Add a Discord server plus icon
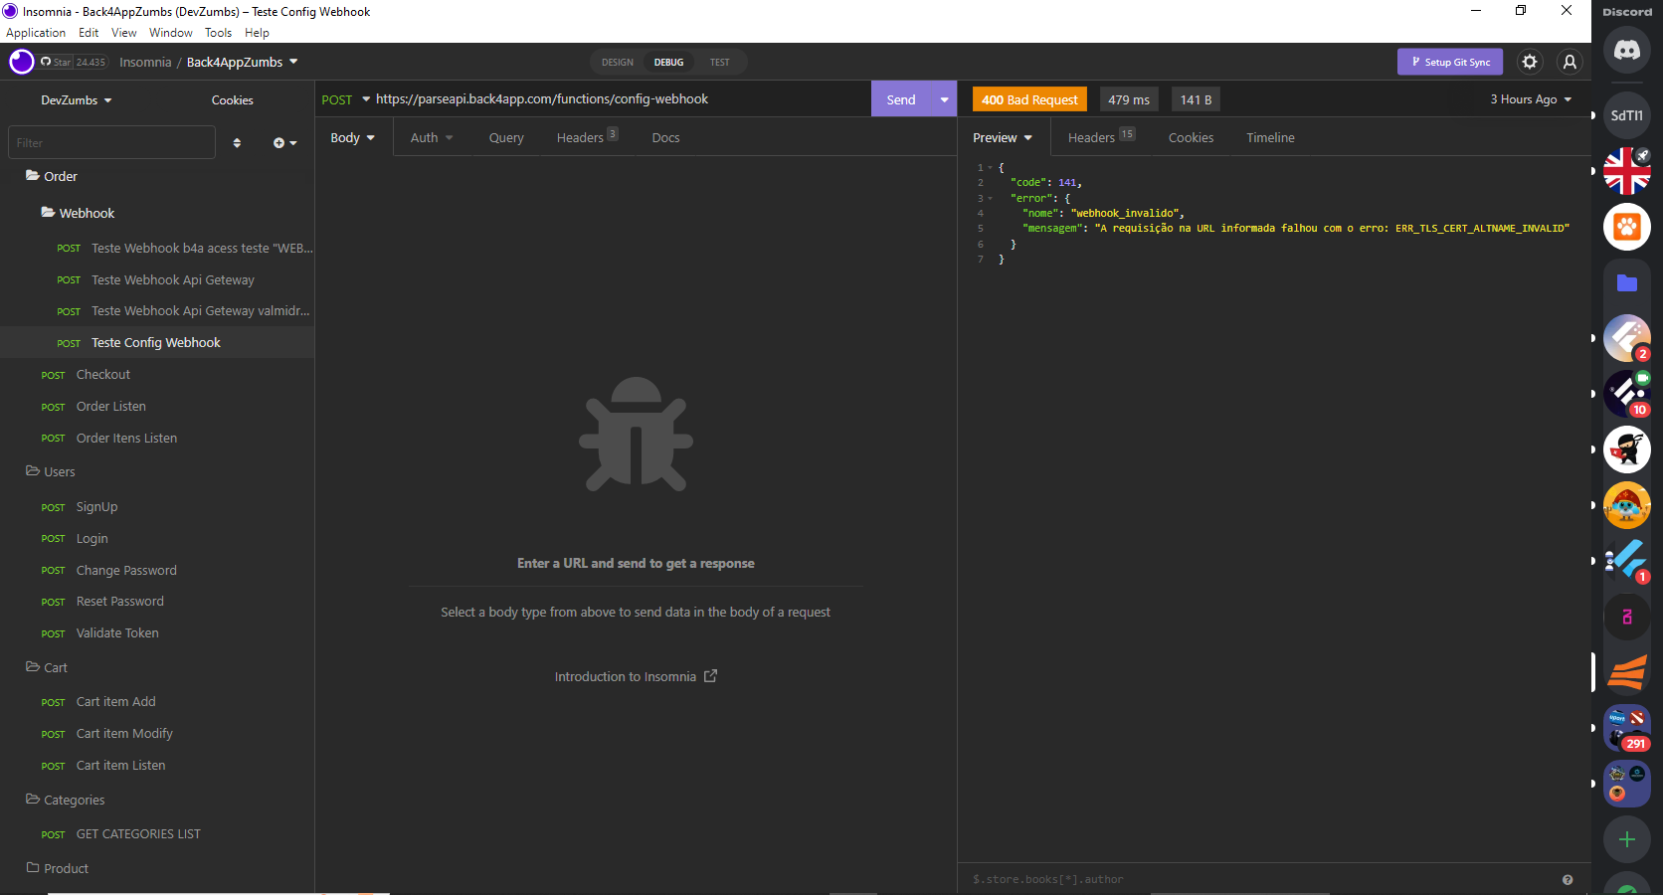Viewport: 1663px width, 895px height. click(x=1626, y=839)
